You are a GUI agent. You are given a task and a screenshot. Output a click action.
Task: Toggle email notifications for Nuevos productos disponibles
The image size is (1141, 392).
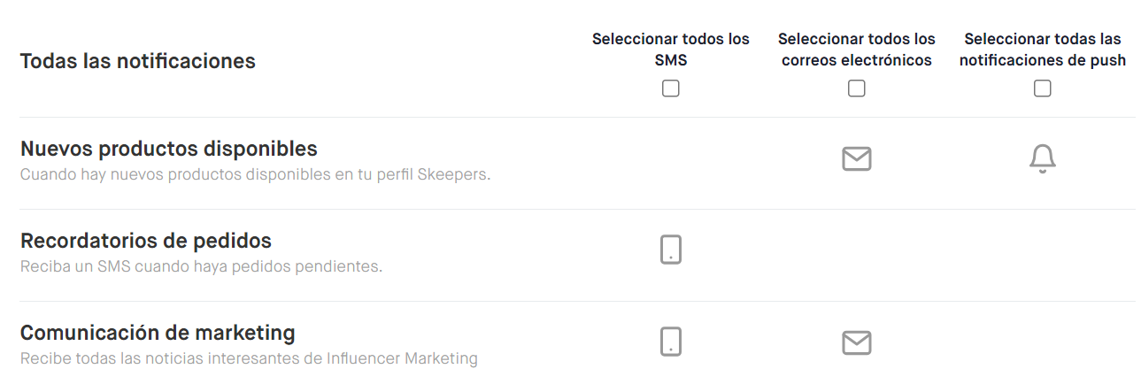click(856, 159)
